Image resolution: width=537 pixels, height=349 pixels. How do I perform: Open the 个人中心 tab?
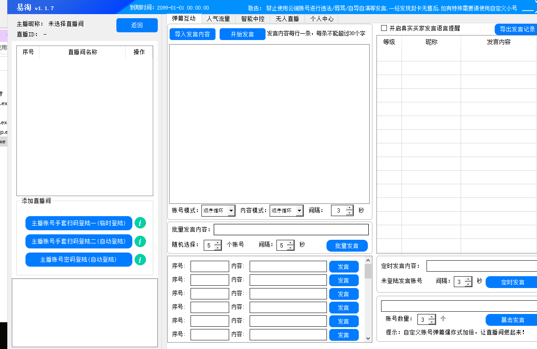click(x=321, y=19)
